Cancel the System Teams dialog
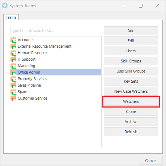The width and height of the screenshot is (166, 166). tap(151, 161)
